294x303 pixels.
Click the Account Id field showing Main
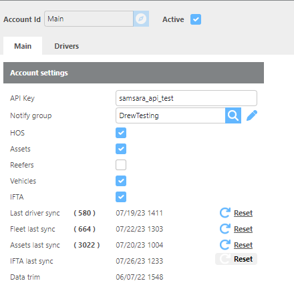(x=89, y=19)
